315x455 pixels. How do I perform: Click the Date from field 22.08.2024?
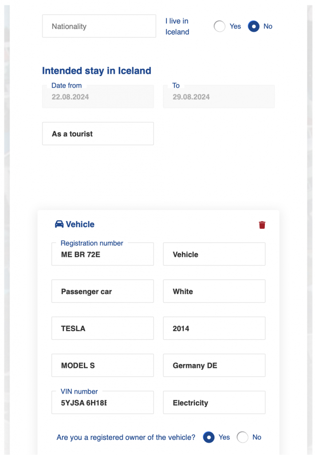(x=98, y=96)
